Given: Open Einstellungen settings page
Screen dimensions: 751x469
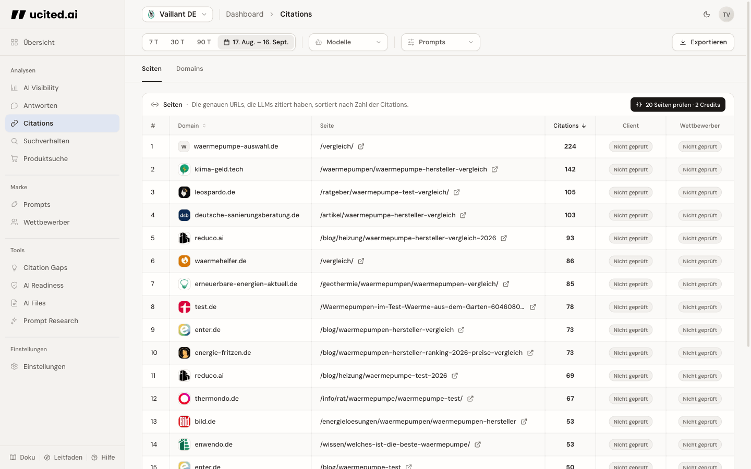Looking at the screenshot, I should (x=62, y=367).
